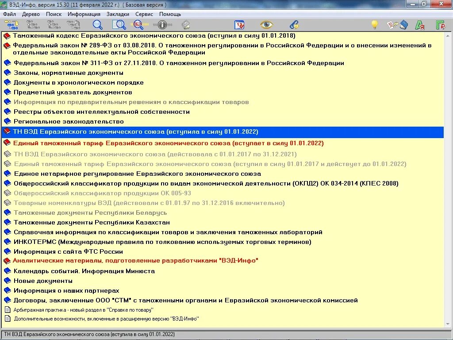Open the Поиск menu
Viewport: 453px width, 340px height.
tap(54, 14)
